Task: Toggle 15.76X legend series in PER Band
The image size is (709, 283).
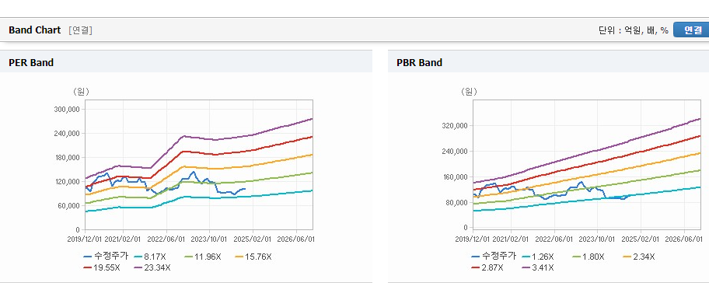Action: (253, 257)
